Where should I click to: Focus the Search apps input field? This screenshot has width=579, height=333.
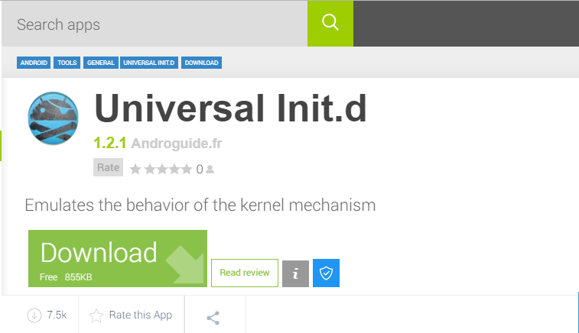tap(155, 24)
